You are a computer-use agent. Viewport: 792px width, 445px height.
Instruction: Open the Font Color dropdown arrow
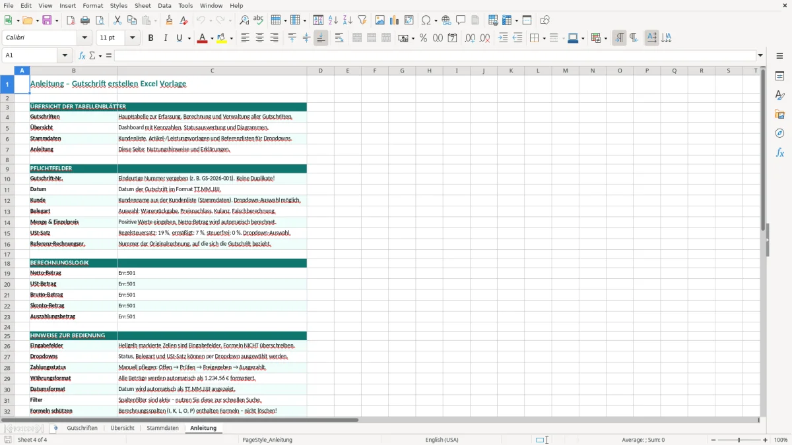pos(211,38)
